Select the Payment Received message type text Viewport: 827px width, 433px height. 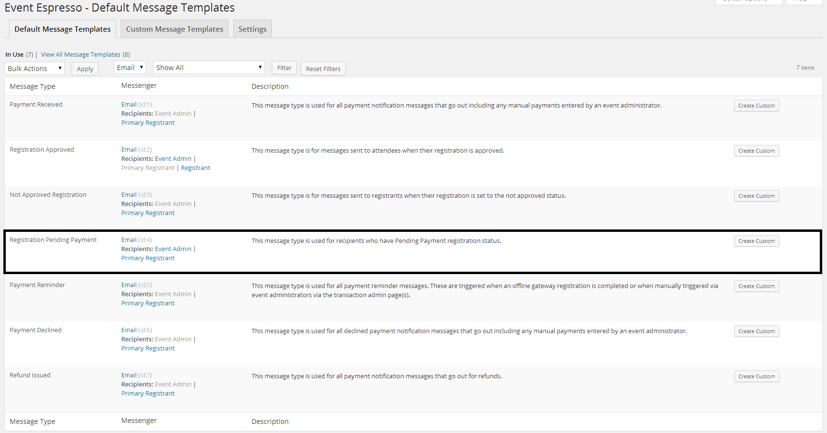(36, 104)
